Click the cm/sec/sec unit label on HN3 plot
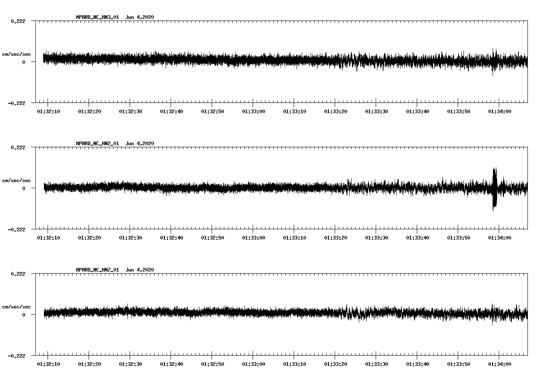557x379 pixels. (16, 54)
